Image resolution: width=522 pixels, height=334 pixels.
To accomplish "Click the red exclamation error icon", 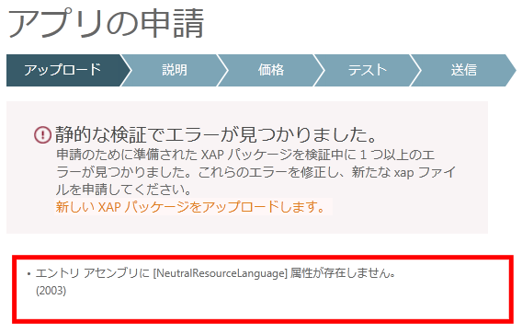I will click(42, 135).
